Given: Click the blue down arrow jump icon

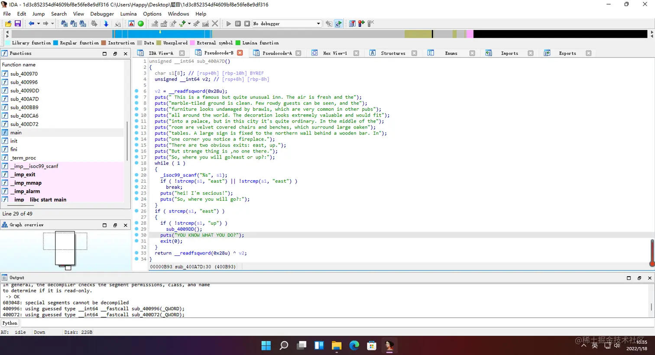Looking at the screenshot, I should point(106,24).
